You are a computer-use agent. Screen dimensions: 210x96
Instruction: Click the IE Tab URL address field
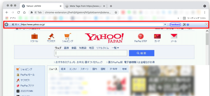[x=92, y=25]
